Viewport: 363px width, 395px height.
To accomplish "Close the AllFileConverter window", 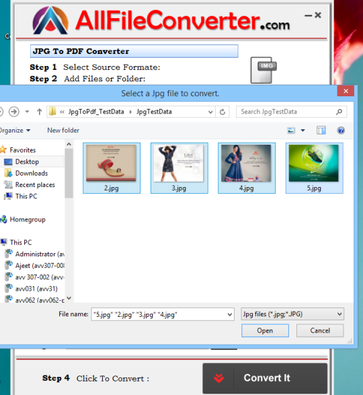I will pos(318,15).
